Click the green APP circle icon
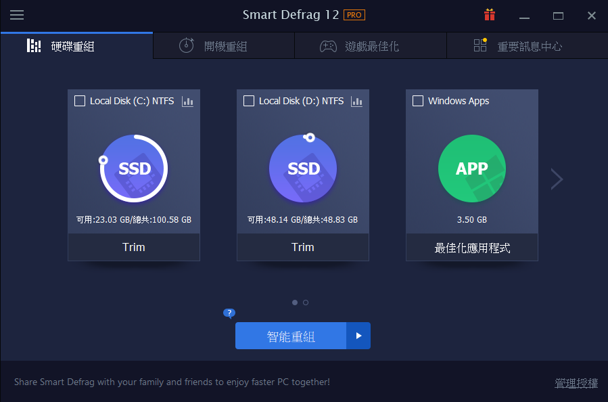The width and height of the screenshot is (608, 402). click(x=472, y=169)
